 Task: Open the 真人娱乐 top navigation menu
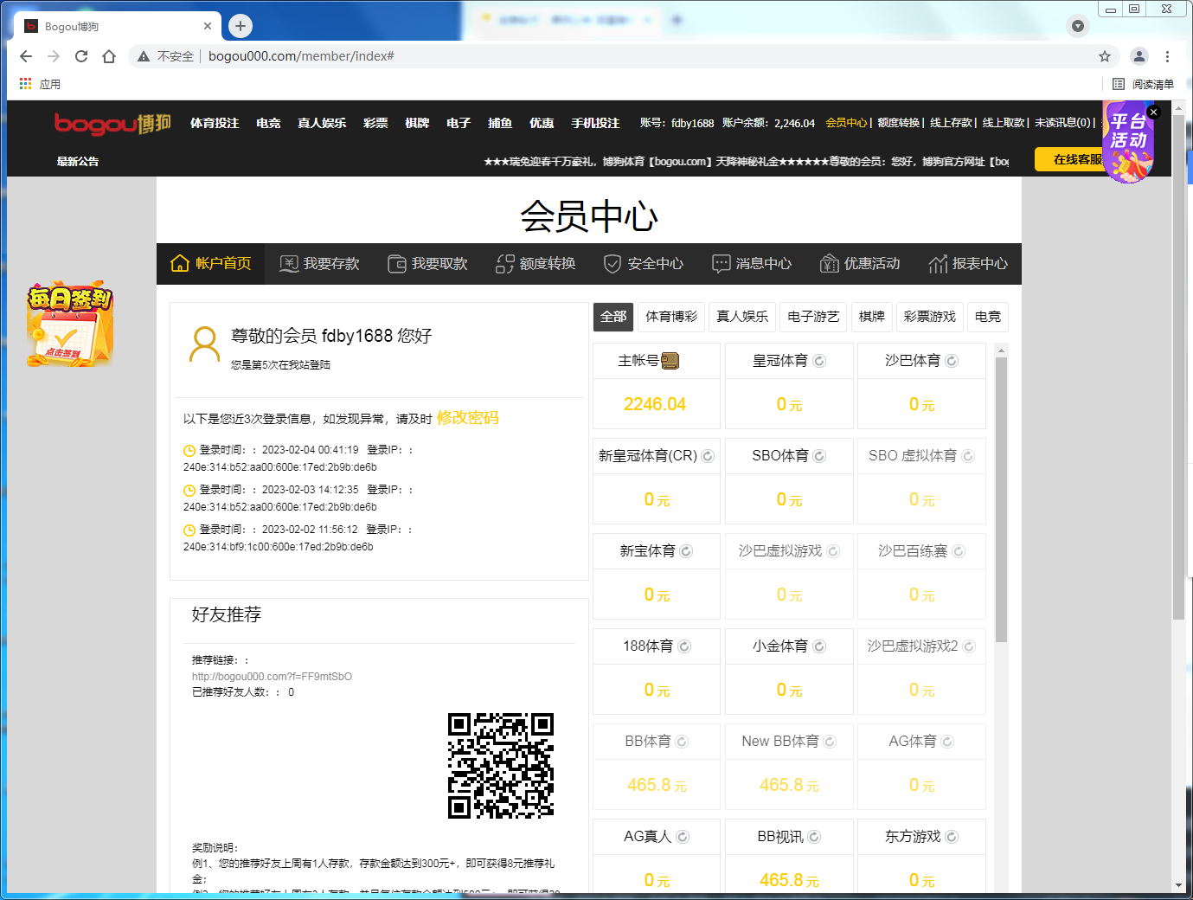[x=322, y=123]
